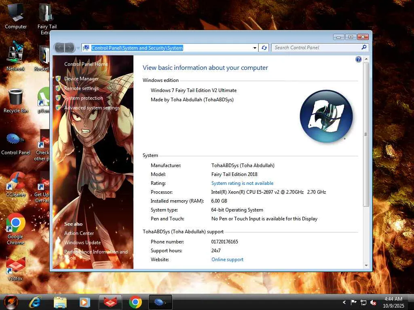This screenshot has width=414, height=310.
Task: Click the scrollbar down arrow
Action: coord(366,265)
